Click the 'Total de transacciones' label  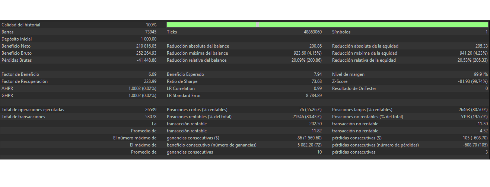coord(23,117)
